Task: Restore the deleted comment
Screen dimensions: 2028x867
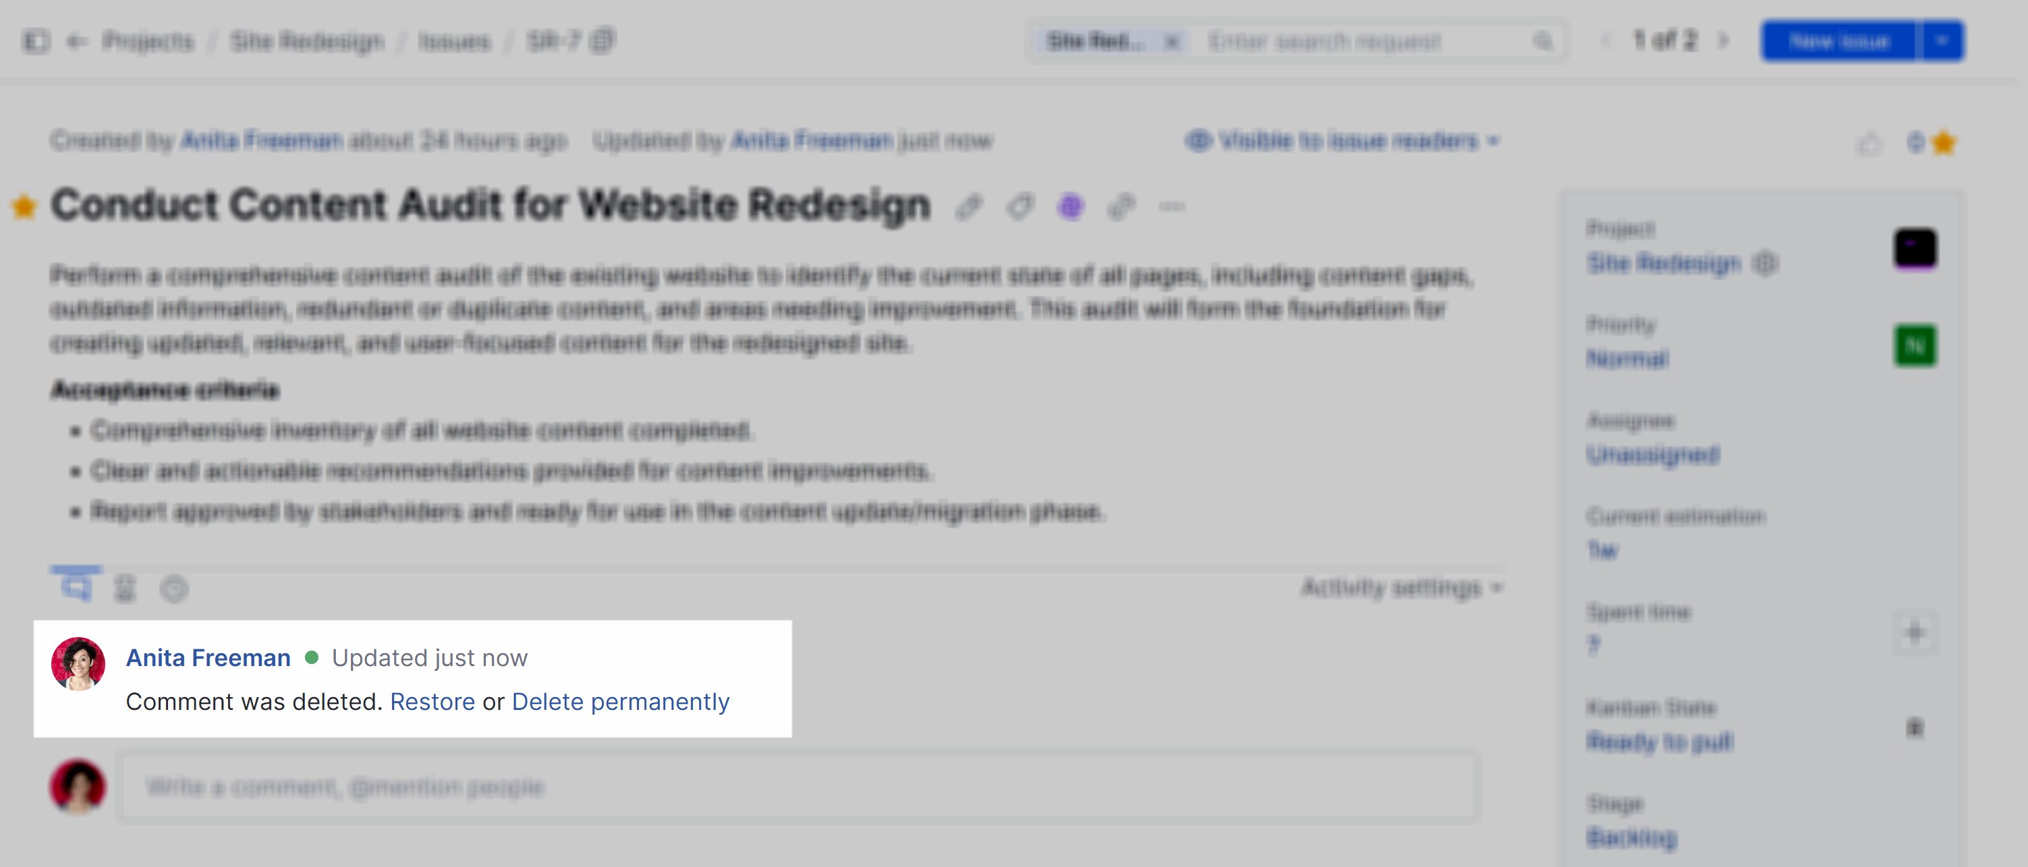Action: (432, 701)
